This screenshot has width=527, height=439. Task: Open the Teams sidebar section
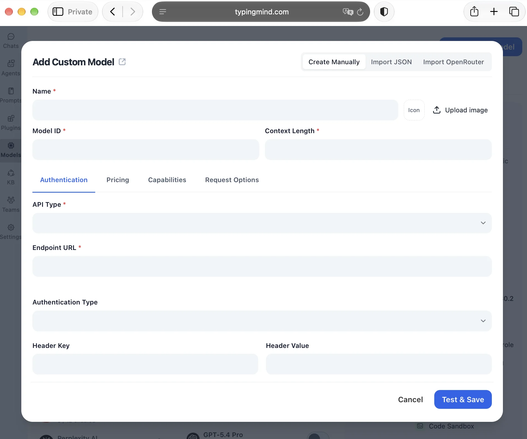click(x=11, y=205)
